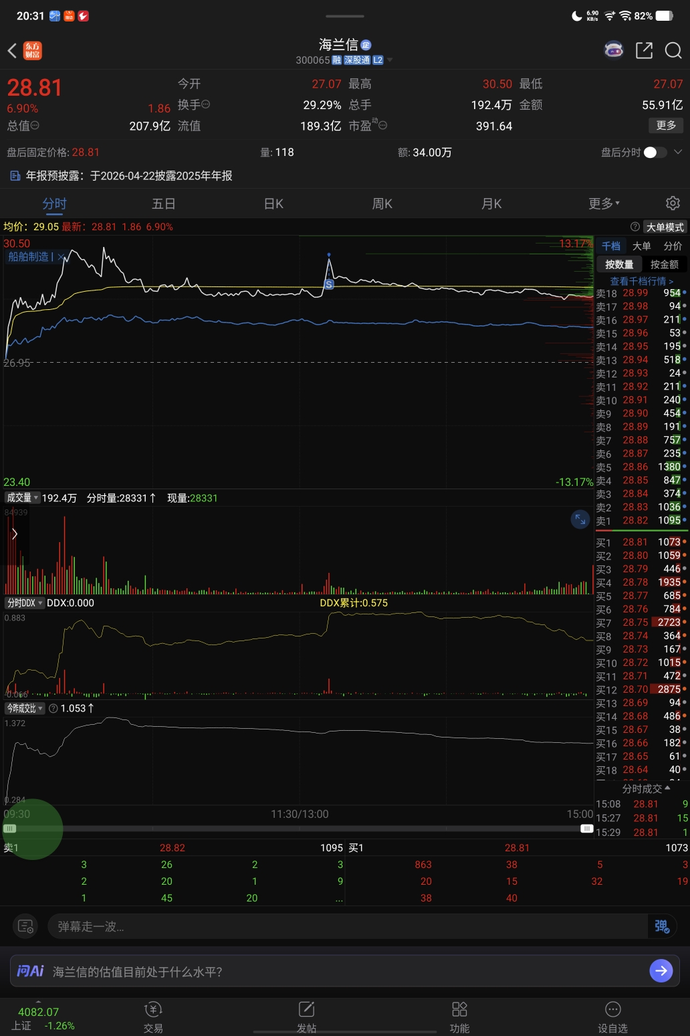Tap 设自选 add to watchlist
Viewport: 690px width, 1036px height.
pos(612,1017)
